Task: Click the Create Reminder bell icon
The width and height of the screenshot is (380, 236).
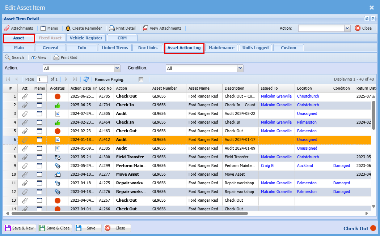Action: [x=68, y=28]
